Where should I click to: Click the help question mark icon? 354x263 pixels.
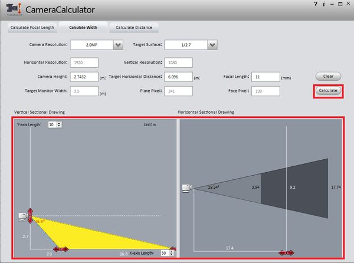pyautogui.click(x=316, y=4)
